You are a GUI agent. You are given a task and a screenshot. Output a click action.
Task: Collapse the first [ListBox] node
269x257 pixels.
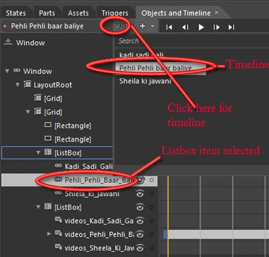coord(38,152)
